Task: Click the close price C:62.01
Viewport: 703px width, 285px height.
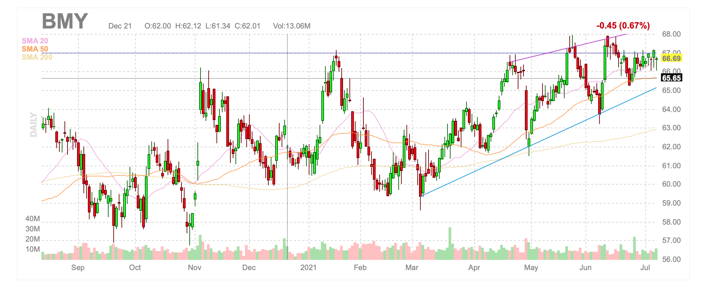Action: 247,26
